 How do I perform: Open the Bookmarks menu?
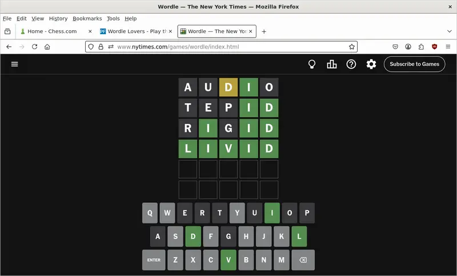point(87,18)
